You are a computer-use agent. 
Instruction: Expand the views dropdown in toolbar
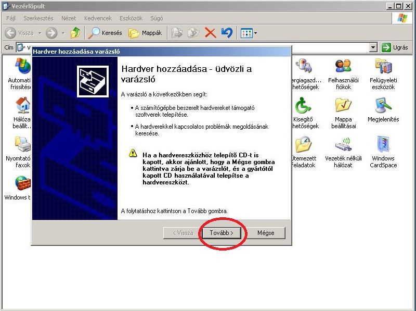tap(255, 33)
